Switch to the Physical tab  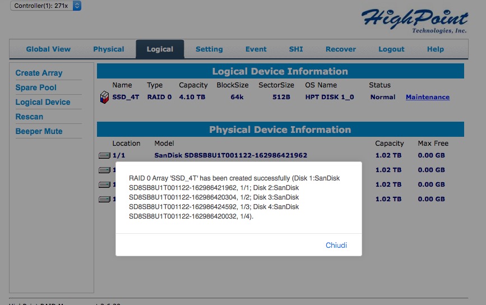[109, 49]
